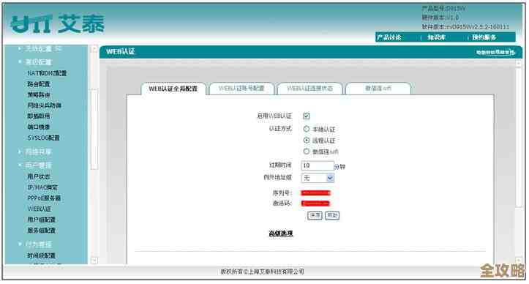Image resolution: width=529 pixels, height=284 pixels.
Task: Open the 微信连wifi tab
Action: [378, 89]
